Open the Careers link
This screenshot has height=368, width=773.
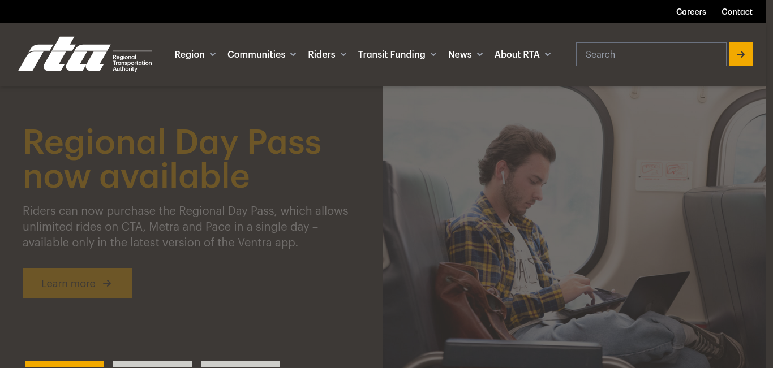(691, 12)
